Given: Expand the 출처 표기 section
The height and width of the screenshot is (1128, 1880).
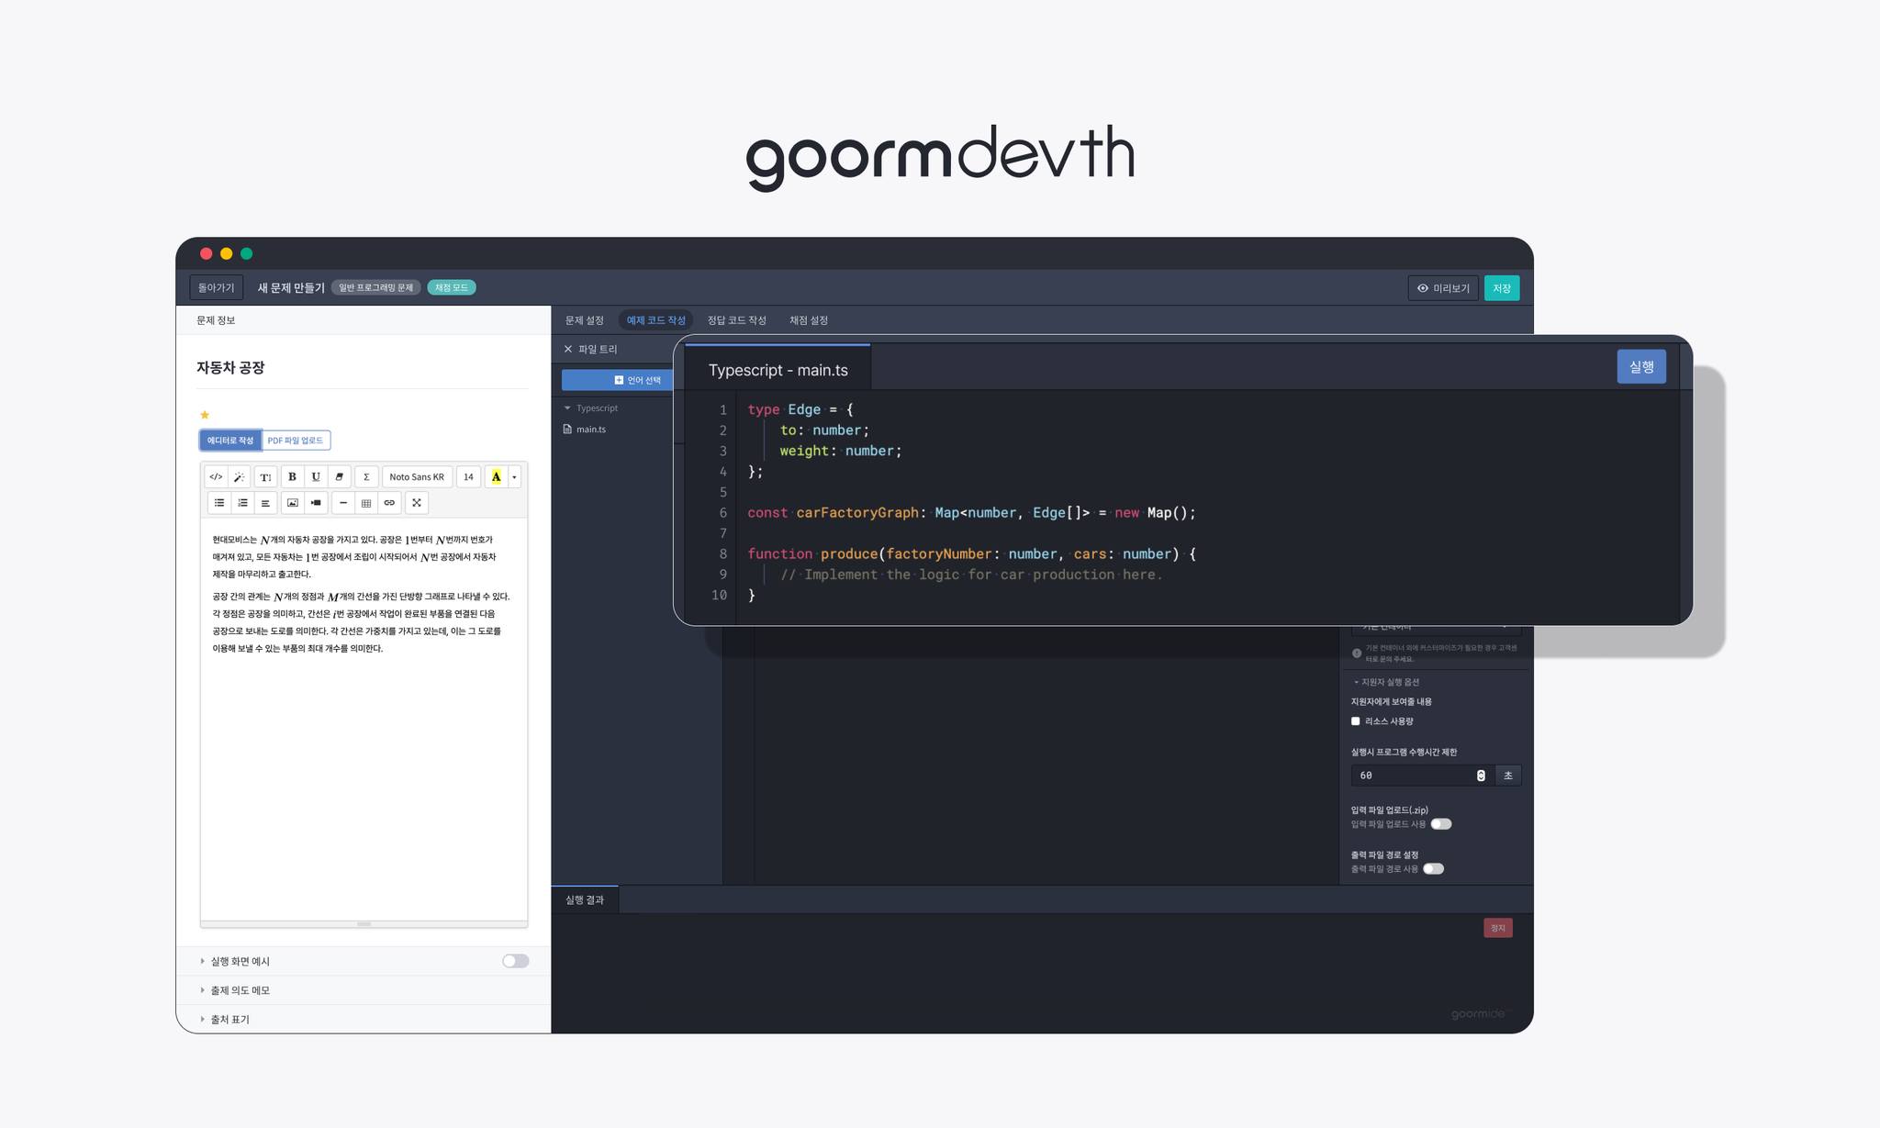Looking at the screenshot, I should point(225,1020).
